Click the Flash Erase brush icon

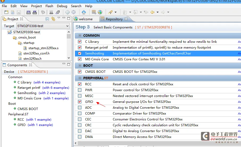coord(58,12)
